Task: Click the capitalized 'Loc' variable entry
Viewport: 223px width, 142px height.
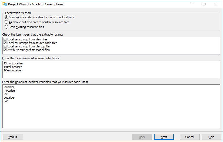Action: click(x=6, y=101)
